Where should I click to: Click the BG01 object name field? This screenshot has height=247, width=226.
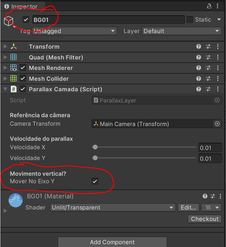pos(108,20)
